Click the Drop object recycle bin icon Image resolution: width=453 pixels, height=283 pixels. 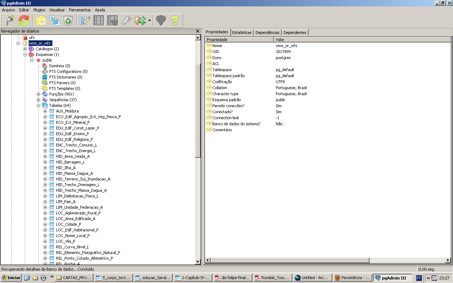68,21
